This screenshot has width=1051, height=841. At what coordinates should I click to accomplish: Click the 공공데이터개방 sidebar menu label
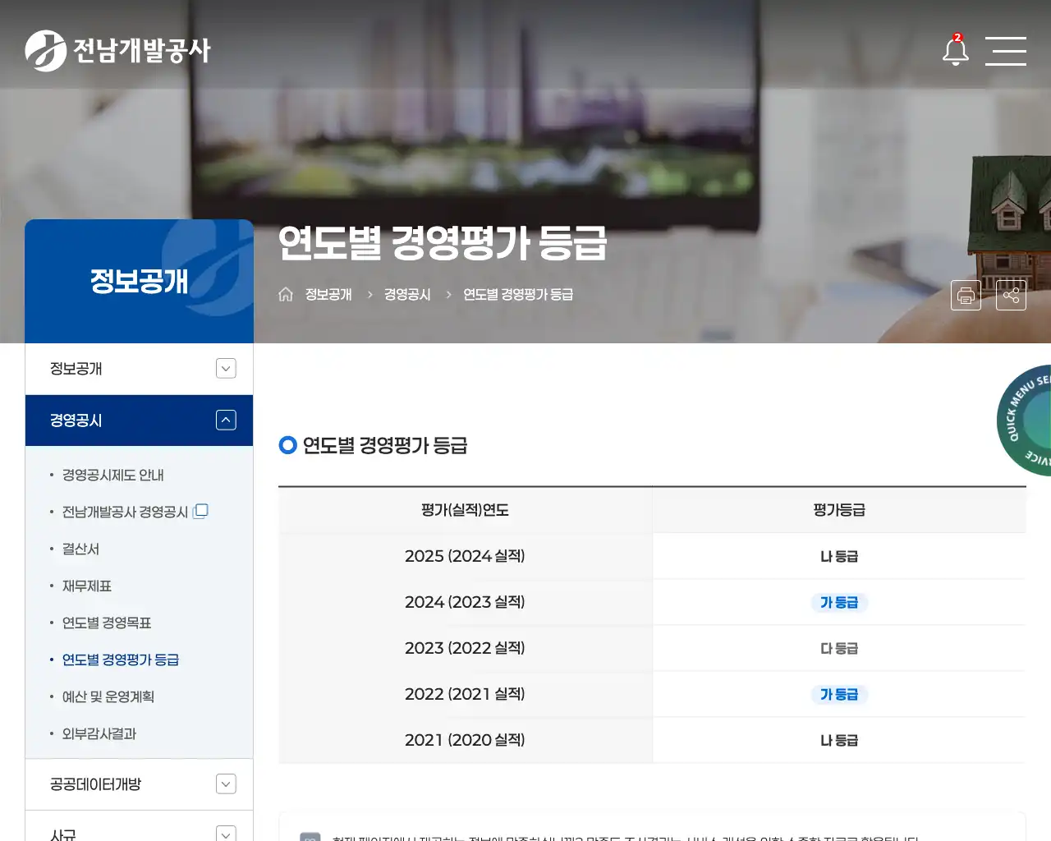(x=95, y=784)
